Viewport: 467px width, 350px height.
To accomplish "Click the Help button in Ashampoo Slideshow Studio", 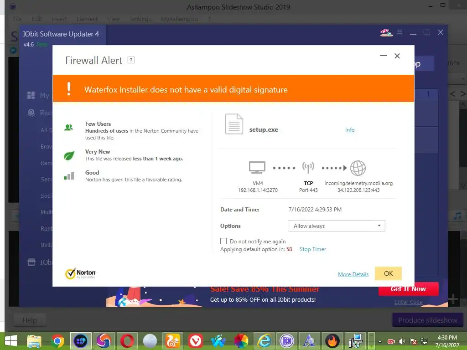I will coord(30,320).
